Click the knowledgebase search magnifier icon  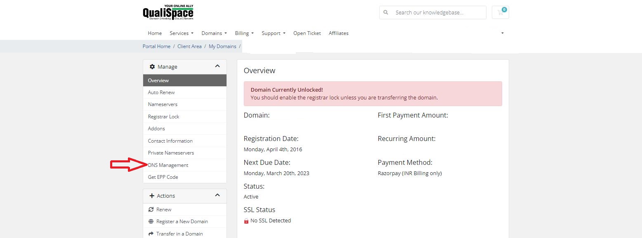pos(385,12)
